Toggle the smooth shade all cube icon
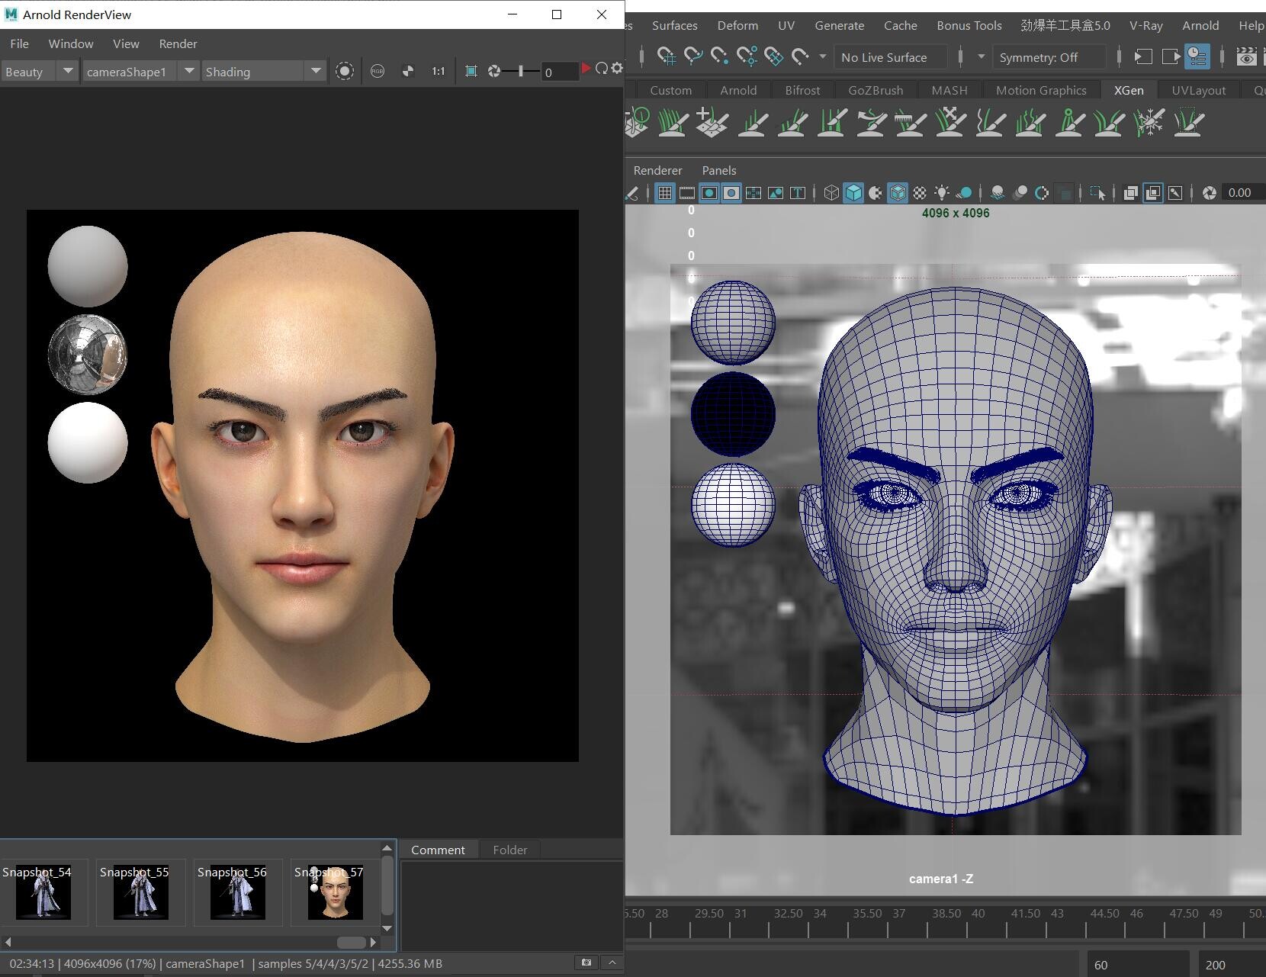Image resolution: width=1266 pixels, height=977 pixels. click(853, 193)
